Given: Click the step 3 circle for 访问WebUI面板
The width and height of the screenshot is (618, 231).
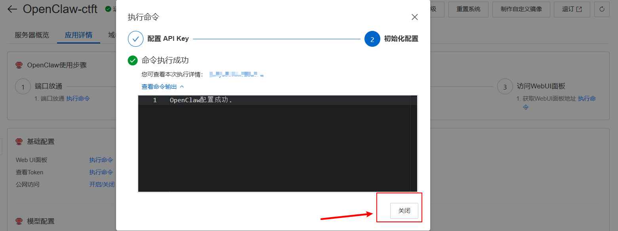Looking at the screenshot, I should click(x=505, y=87).
